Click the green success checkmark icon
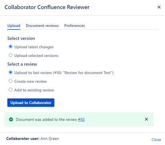The image size is (165, 145). (11, 119)
